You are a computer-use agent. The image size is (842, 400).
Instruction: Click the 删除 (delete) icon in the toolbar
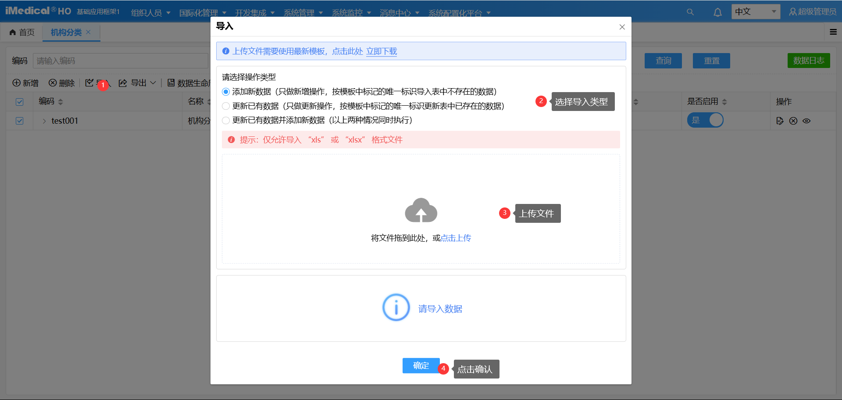pyautogui.click(x=52, y=83)
